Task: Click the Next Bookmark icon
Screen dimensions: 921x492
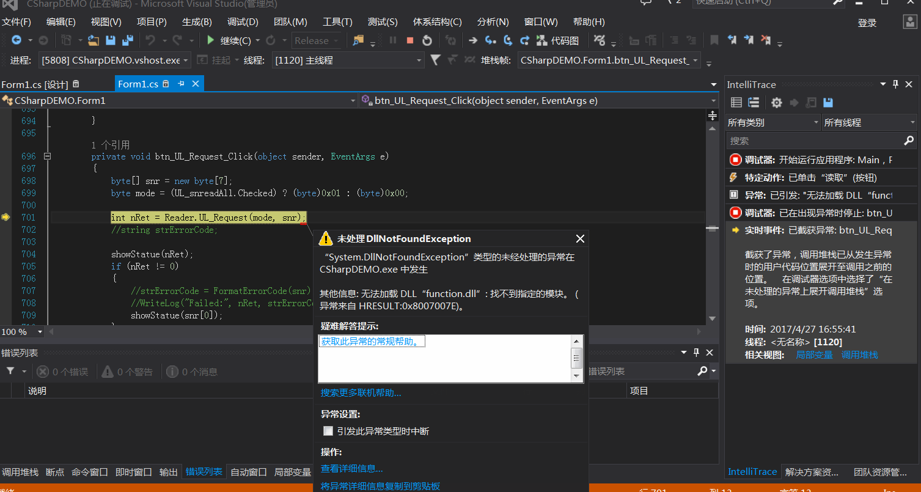Action: (749, 40)
